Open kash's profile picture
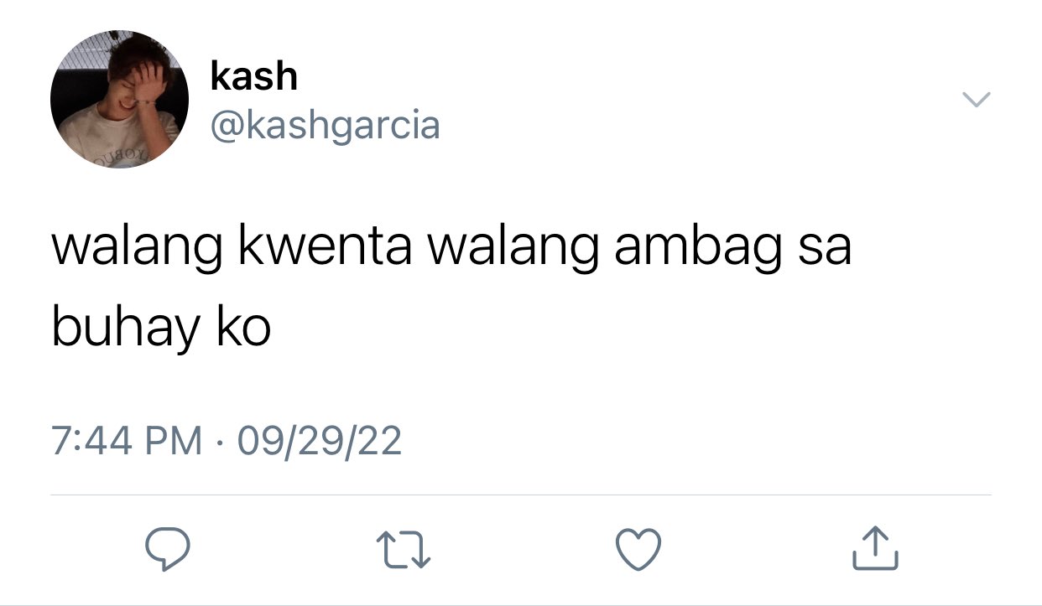This screenshot has width=1042, height=606. point(120,99)
